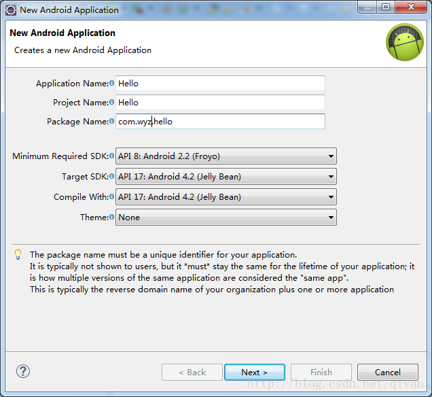Click the info icon next to Project Name

pyautogui.click(x=111, y=102)
